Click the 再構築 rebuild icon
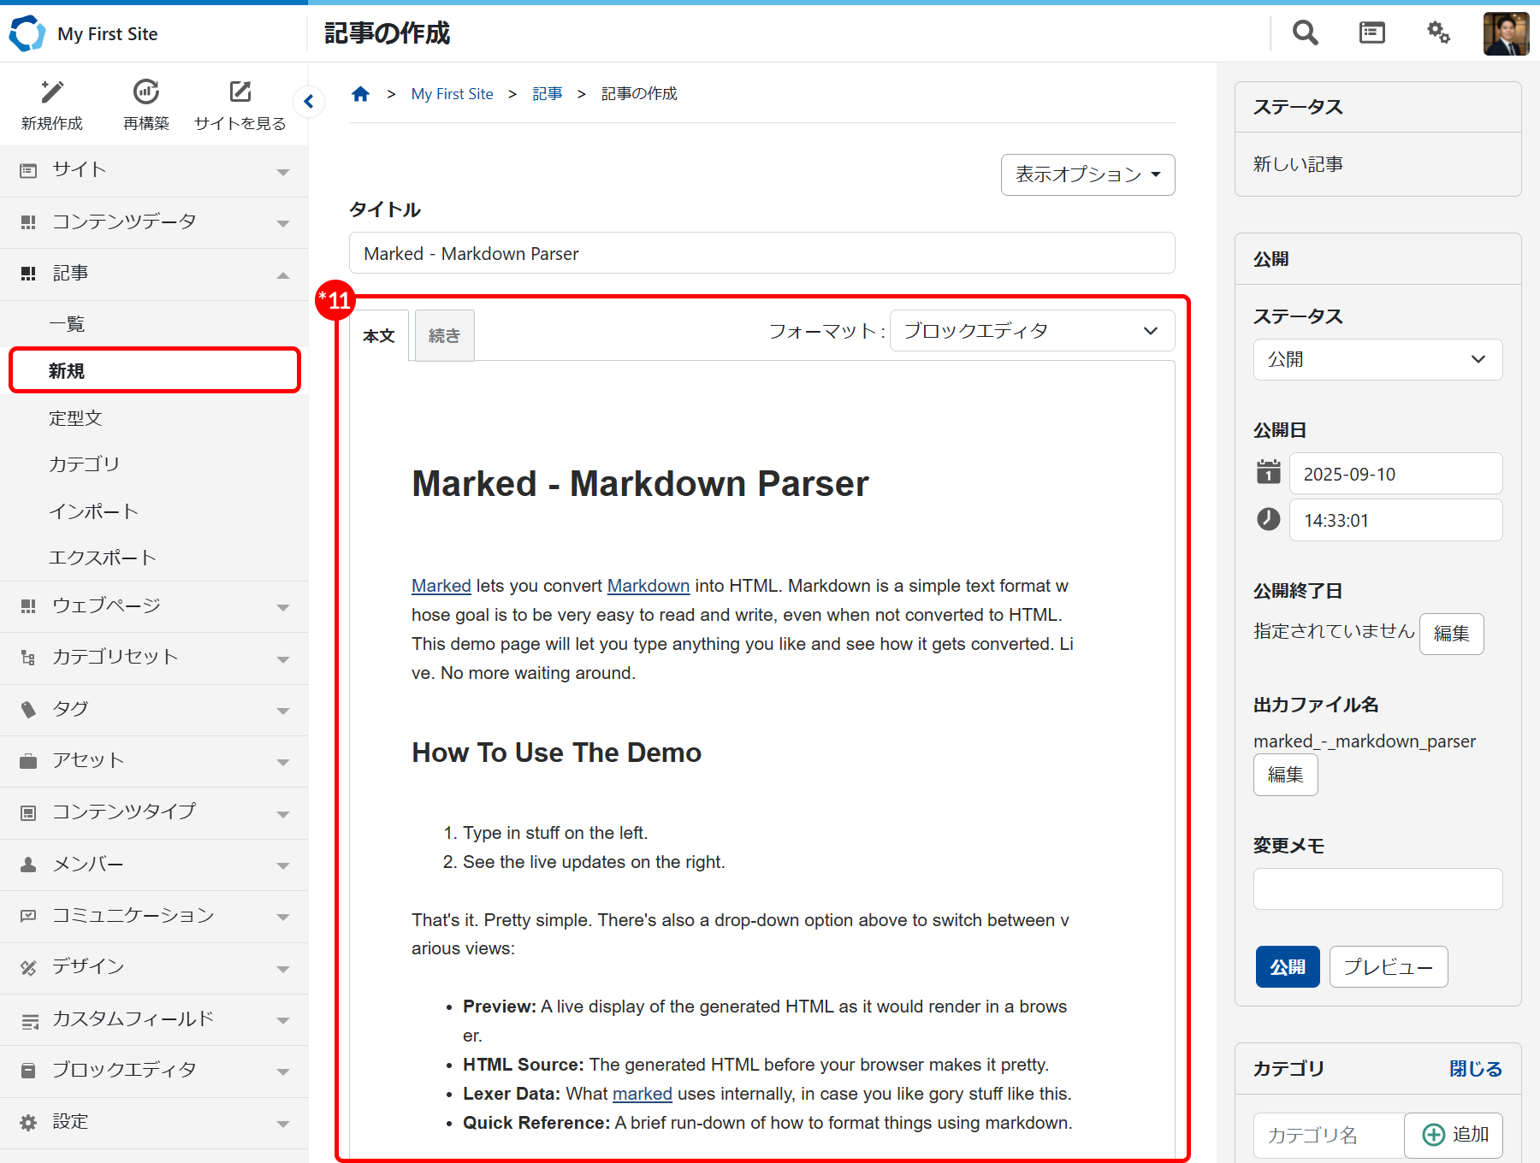The image size is (1540, 1163). pyautogui.click(x=145, y=92)
